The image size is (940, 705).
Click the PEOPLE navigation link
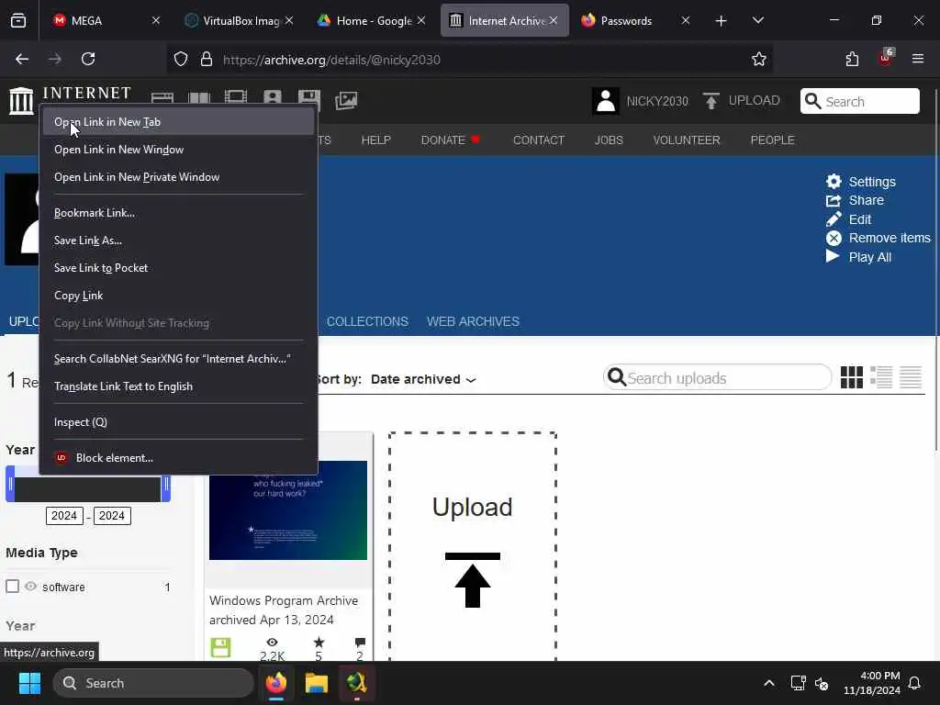click(772, 140)
